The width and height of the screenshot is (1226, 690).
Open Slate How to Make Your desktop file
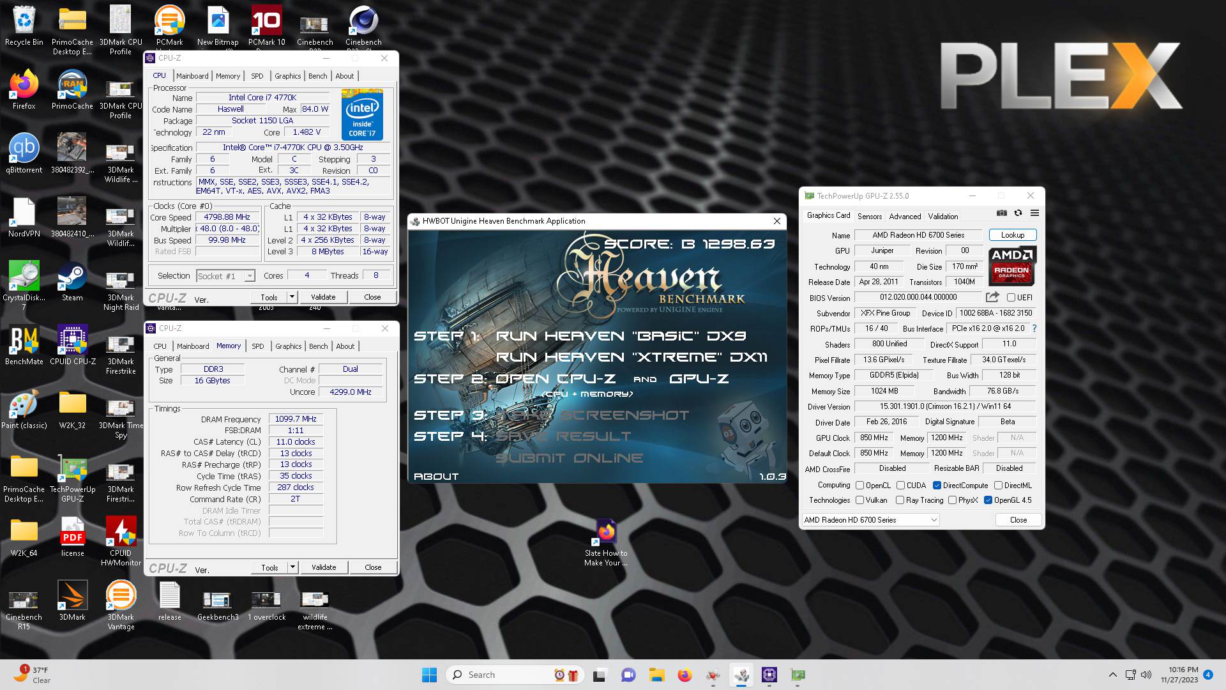pyautogui.click(x=606, y=542)
